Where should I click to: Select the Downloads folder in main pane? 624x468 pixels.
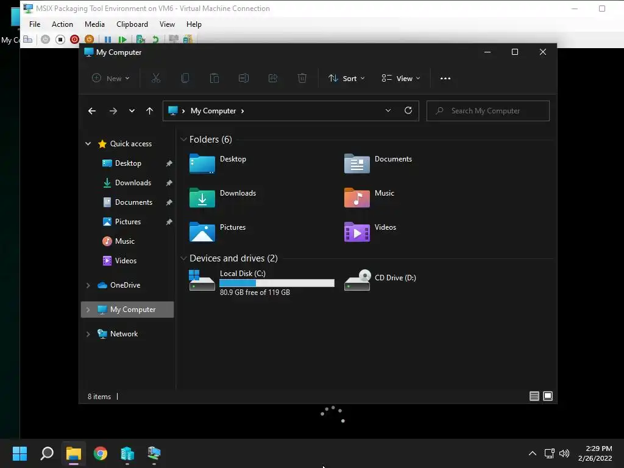pyautogui.click(x=223, y=198)
